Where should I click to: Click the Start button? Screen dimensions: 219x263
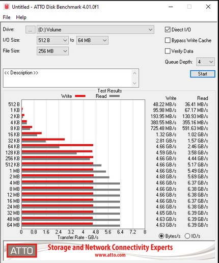pyautogui.click(x=203, y=74)
